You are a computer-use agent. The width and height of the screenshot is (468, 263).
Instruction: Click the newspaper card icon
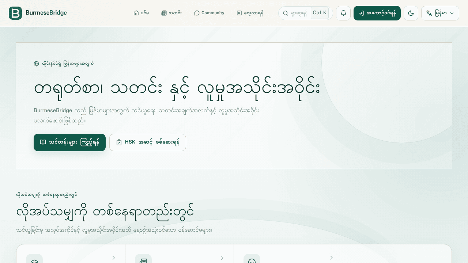tap(143, 259)
